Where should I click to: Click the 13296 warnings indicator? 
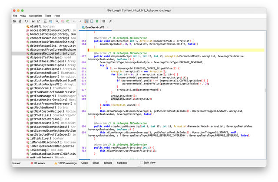coord(66,163)
